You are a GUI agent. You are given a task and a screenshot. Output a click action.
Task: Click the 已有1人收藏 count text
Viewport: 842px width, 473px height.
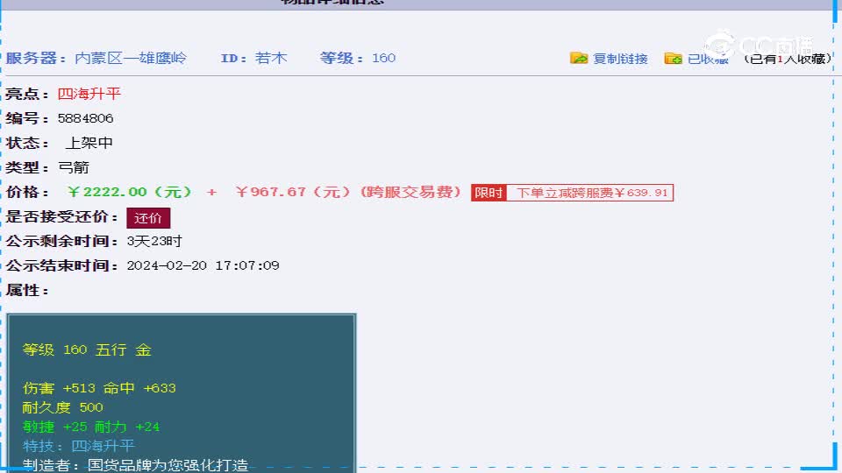pos(788,59)
